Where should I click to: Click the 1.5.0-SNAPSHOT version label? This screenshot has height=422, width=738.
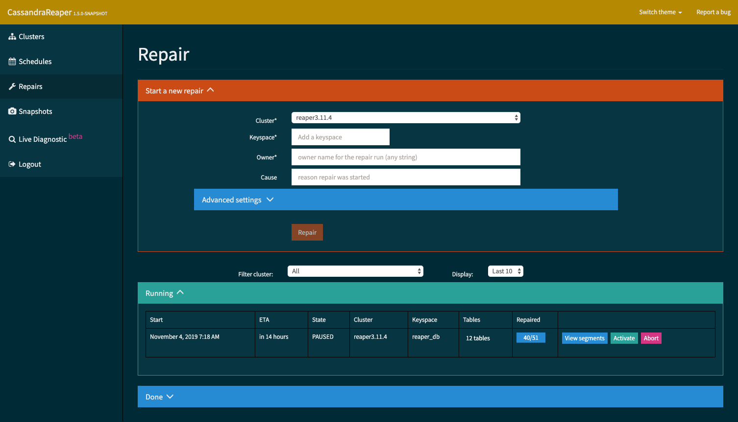coord(91,14)
